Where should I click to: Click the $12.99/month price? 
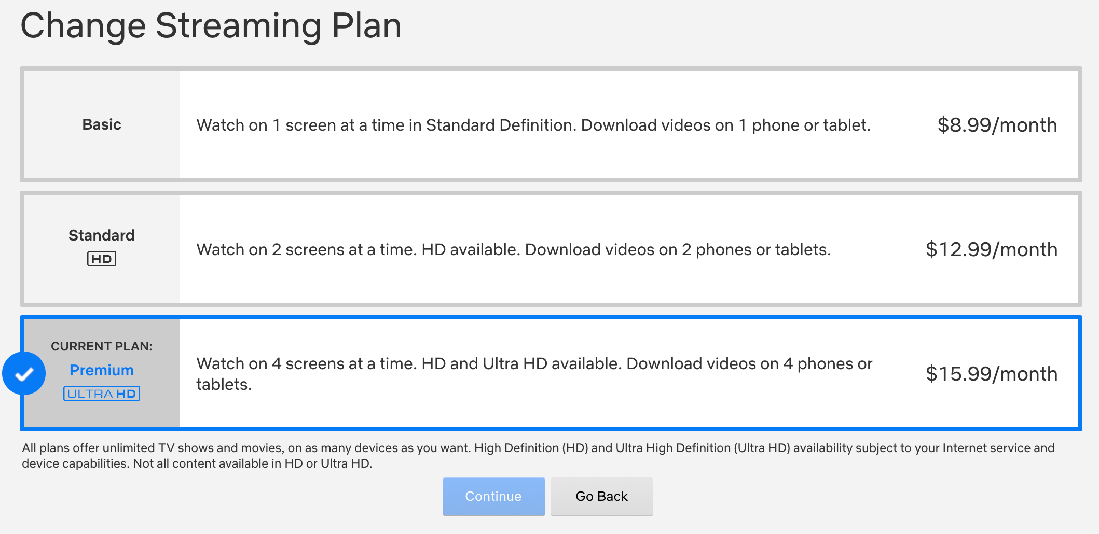(992, 249)
